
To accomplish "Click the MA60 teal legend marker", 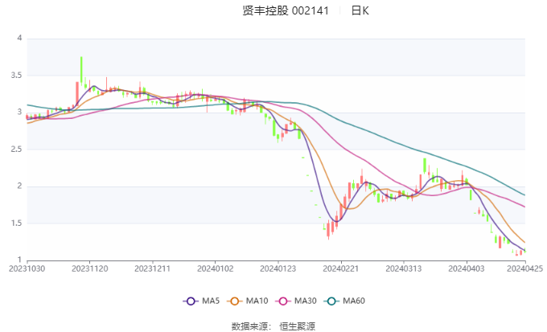I will pos(331,301).
